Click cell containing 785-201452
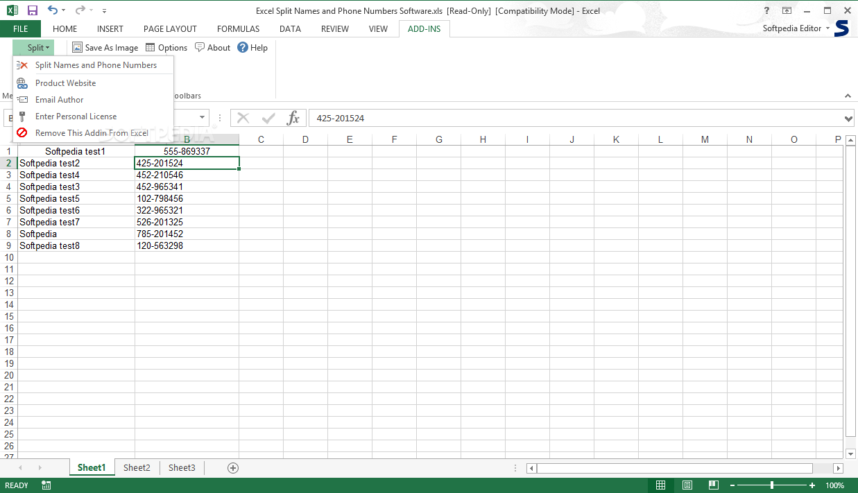The width and height of the screenshot is (858, 493). [x=187, y=234]
